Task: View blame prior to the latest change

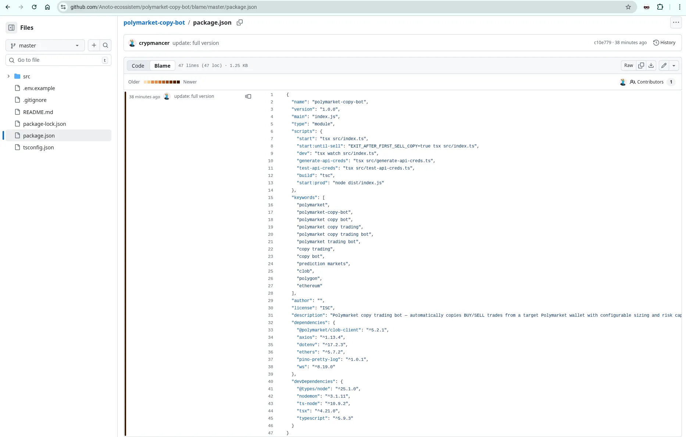Action: [248, 96]
